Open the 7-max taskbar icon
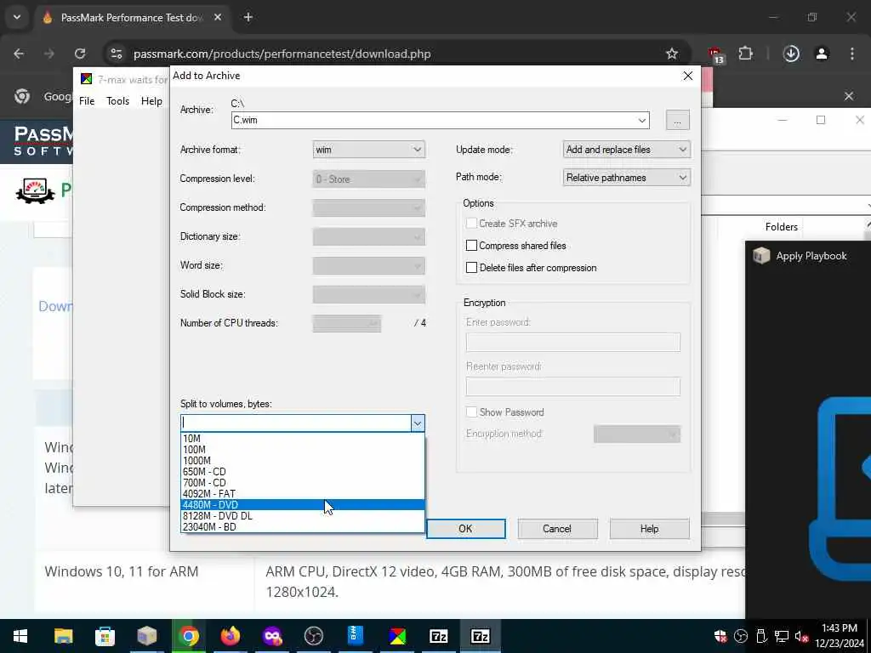Screen dimensions: 871x653 [x=397, y=636]
